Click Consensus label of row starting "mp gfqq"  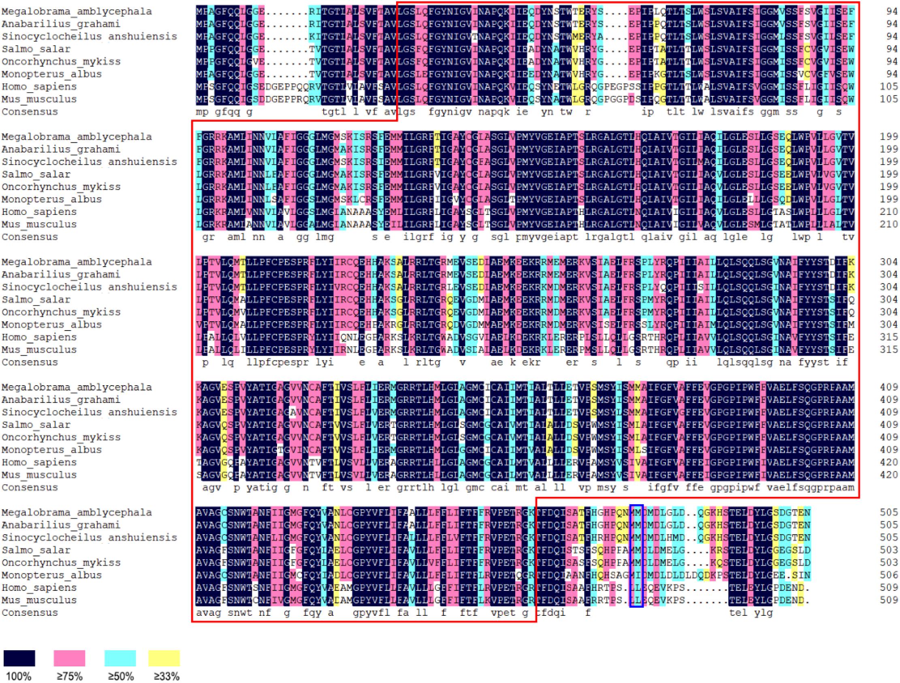click(x=30, y=112)
